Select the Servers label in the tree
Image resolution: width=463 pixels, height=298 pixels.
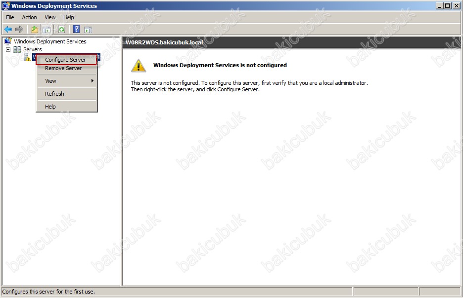33,49
